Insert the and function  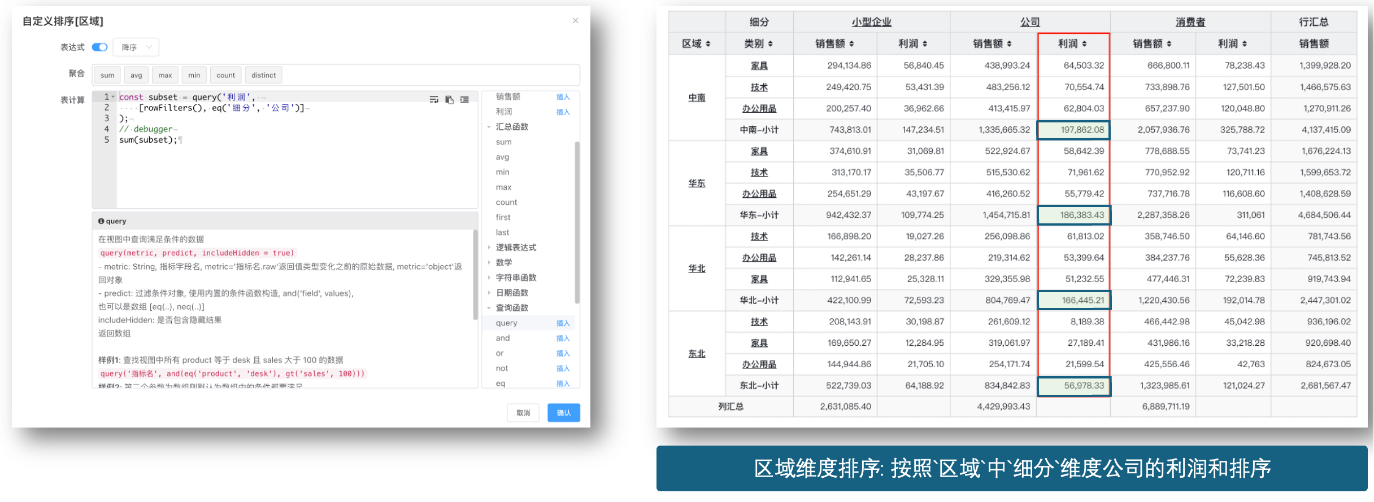563,338
